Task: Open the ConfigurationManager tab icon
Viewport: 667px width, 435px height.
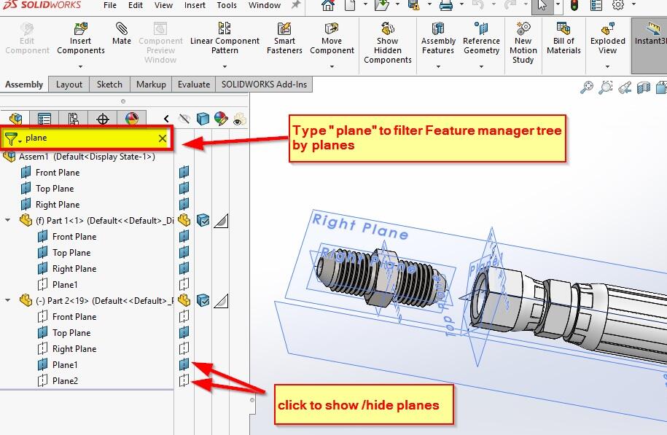Action: point(74,119)
